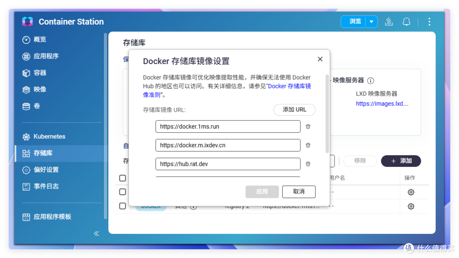This screenshot has height=258, width=459.
Task: Click the 移除 remove button
Action: 360,161
